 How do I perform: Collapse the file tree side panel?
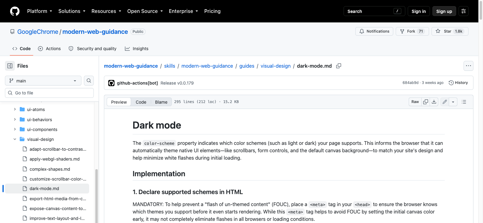point(10,66)
